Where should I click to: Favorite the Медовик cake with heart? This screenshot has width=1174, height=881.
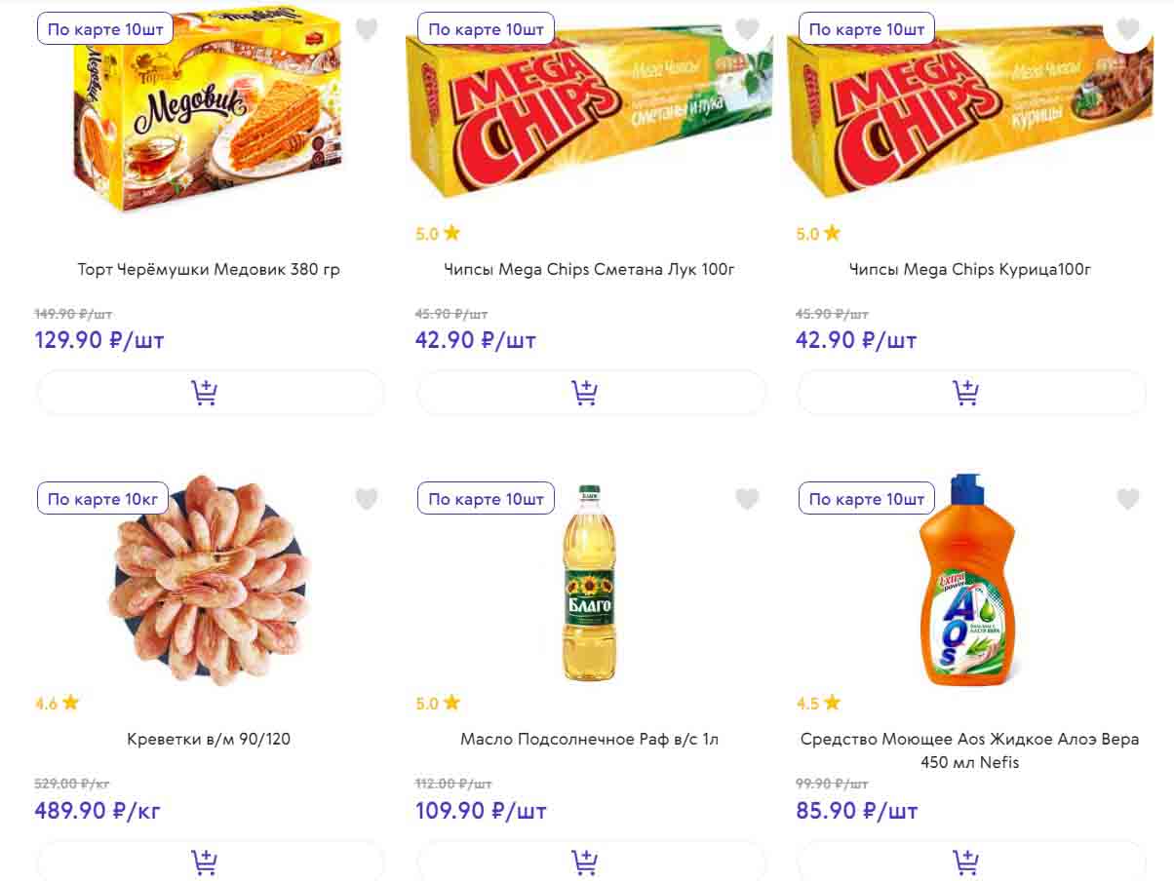click(367, 30)
